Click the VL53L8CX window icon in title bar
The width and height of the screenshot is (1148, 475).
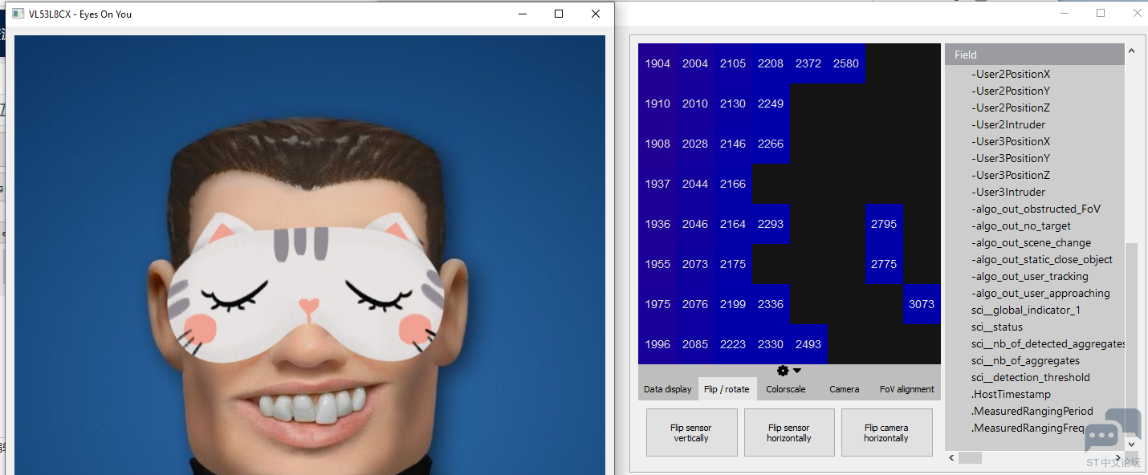tap(18, 14)
